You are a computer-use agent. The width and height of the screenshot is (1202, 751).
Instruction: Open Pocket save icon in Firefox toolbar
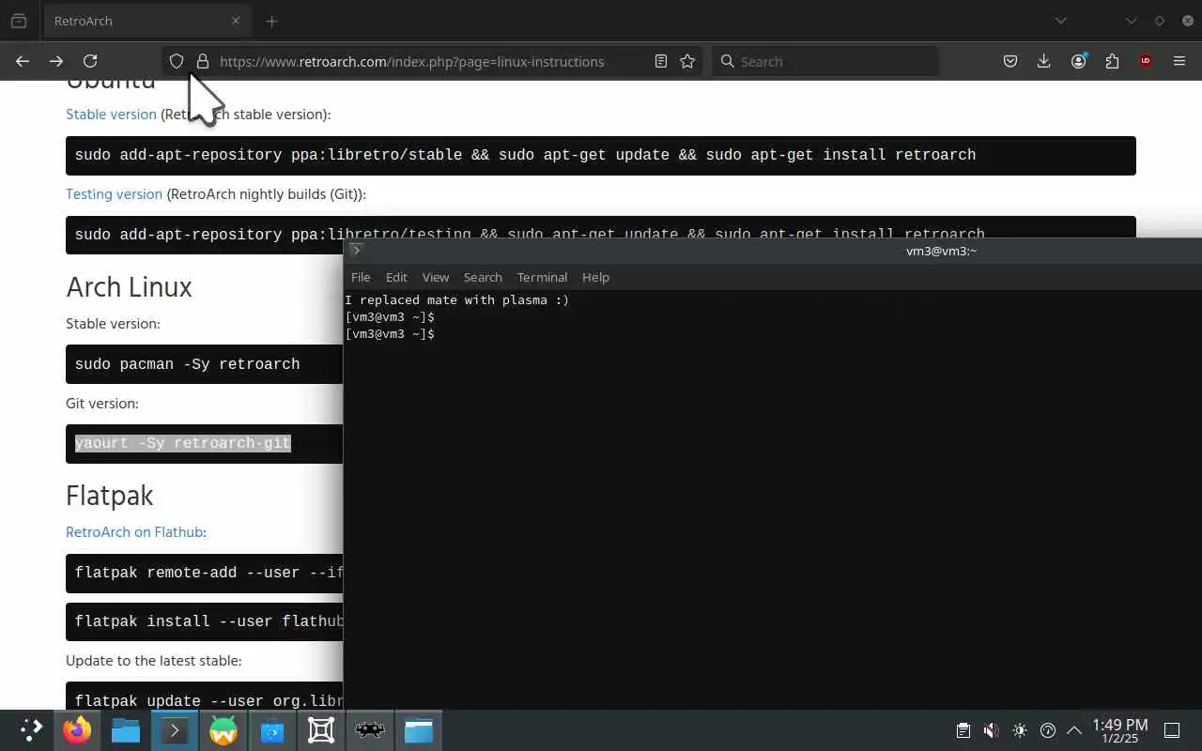click(x=1010, y=61)
